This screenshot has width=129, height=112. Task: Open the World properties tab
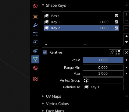pos(35,6)
